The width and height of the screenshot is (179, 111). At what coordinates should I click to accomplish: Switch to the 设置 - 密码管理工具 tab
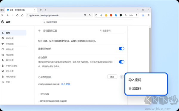pos(21,10)
